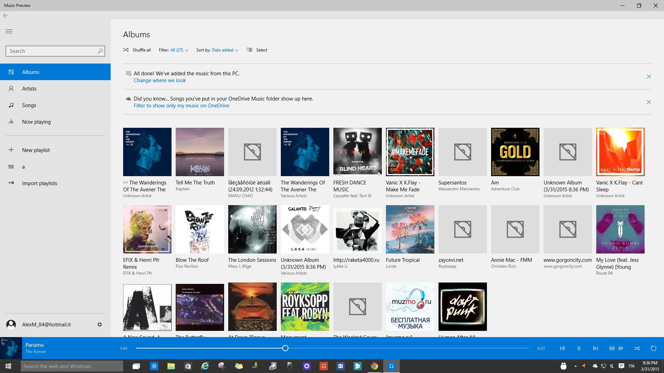
Task: Open the Windows Start menu
Action: pyautogui.click(x=8, y=366)
